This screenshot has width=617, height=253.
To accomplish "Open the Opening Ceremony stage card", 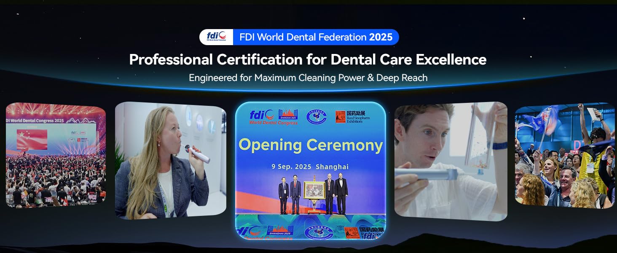I will click(311, 171).
